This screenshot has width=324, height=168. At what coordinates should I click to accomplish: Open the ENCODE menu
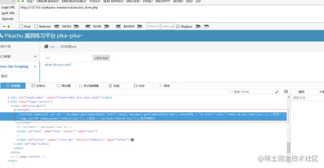coord(133,2)
